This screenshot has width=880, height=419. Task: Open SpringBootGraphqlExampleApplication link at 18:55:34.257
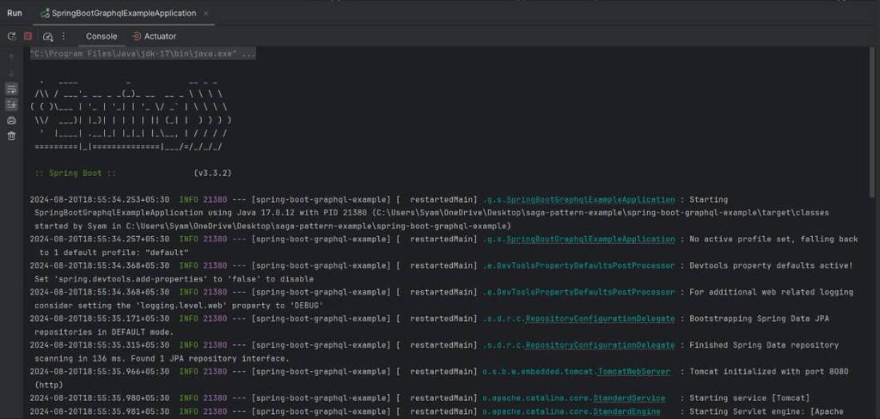click(x=591, y=239)
